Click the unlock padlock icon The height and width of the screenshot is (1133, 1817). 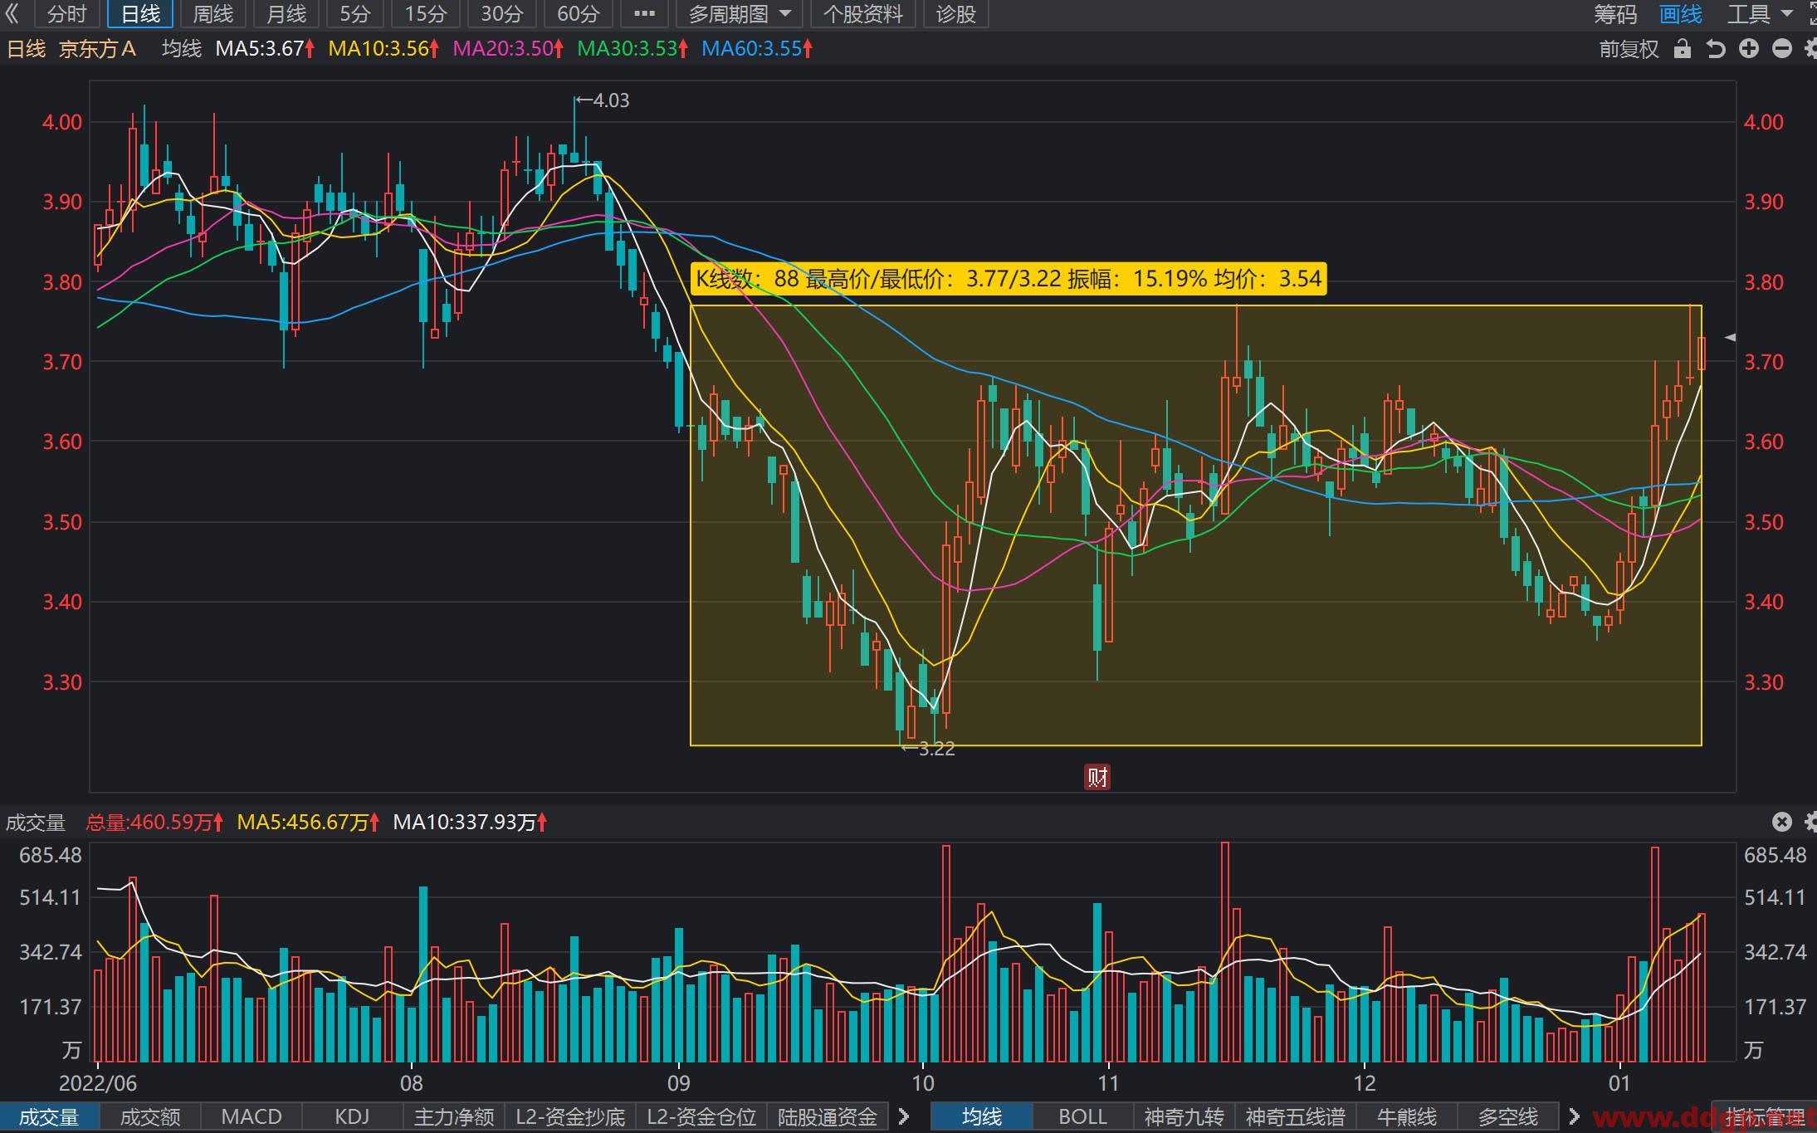tap(1683, 49)
